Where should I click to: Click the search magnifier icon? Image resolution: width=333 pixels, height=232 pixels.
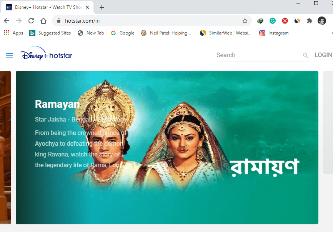pos(305,55)
